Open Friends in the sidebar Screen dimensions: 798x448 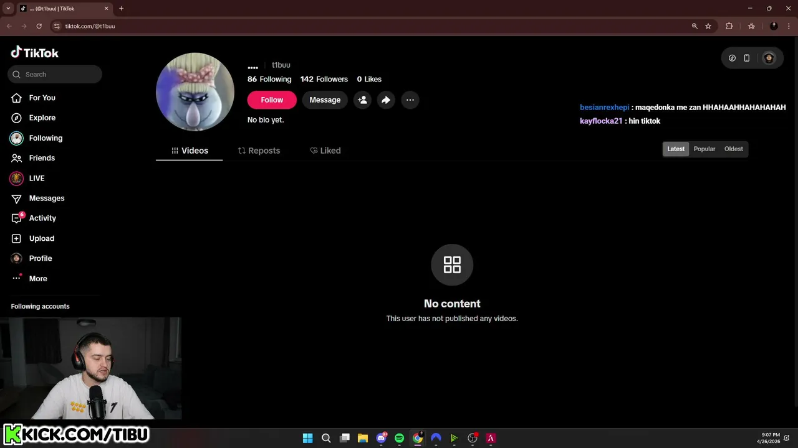coord(42,158)
